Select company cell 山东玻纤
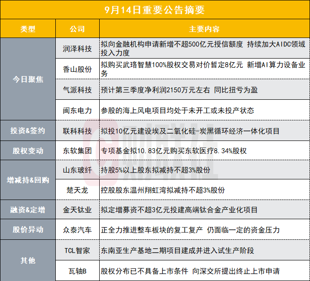This screenshot has height=281, width=310. (77, 170)
